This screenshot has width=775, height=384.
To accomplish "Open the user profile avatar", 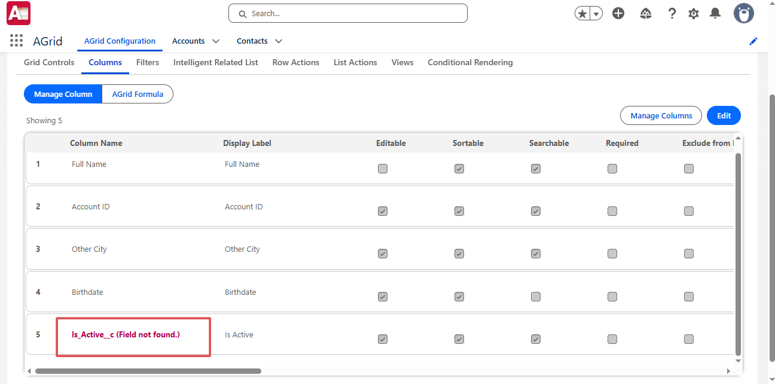I will 744,13.
